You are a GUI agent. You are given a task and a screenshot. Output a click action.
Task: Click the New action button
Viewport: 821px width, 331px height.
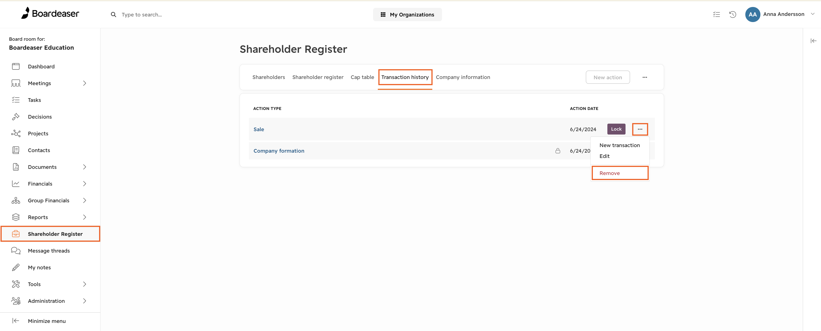click(x=607, y=77)
